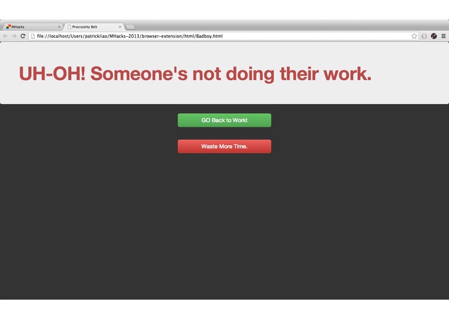Click the Waste More Time. button
The image size is (449, 319).
(225, 147)
